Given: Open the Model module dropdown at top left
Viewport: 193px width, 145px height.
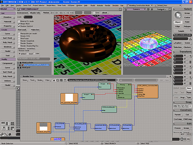Looking at the screenshot, I should pos(8,9).
